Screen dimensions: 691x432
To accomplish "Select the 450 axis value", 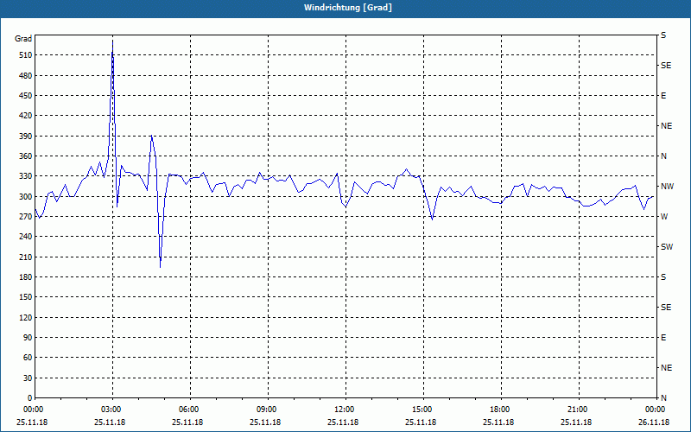I will click(x=26, y=96).
